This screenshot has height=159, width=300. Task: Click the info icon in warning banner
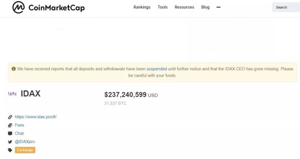[14, 69]
